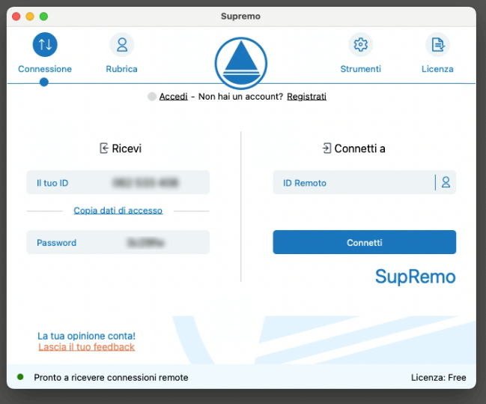
Task: Click Copia dati di accesso link
Action: click(x=118, y=211)
